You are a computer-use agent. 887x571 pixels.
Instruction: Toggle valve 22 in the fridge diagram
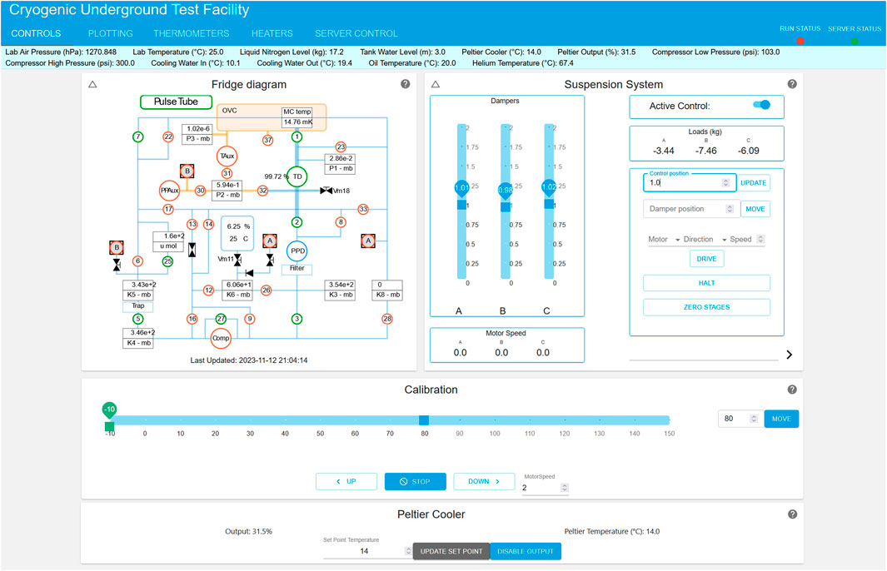tap(168, 137)
